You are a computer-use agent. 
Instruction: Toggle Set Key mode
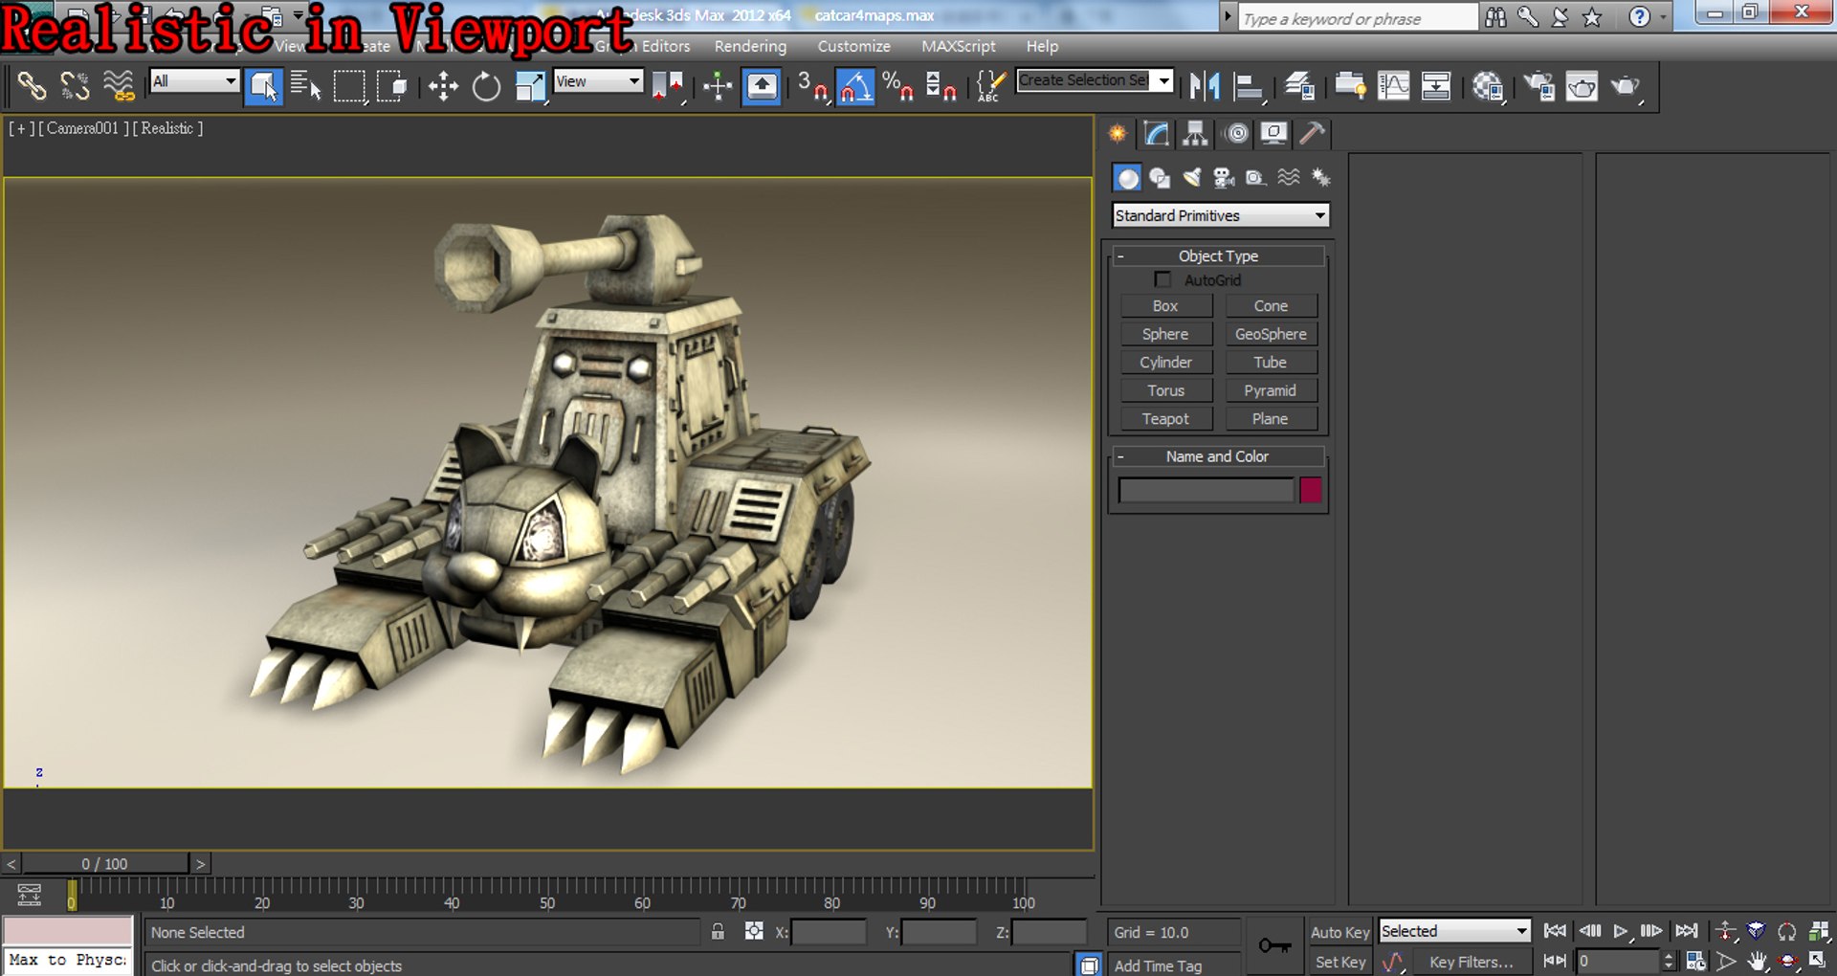(x=1339, y=962)
